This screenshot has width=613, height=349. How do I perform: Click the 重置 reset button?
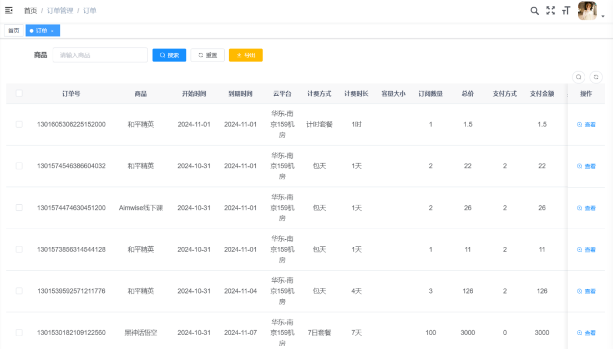click(207, 55)
